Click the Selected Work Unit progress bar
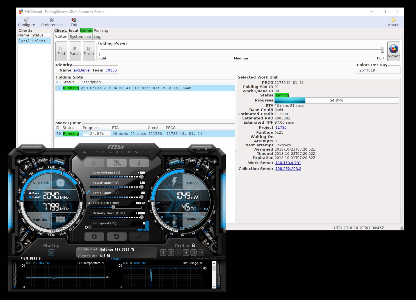 pos(337,100)
